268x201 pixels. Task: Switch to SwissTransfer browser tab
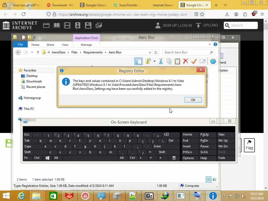(127, 5)
